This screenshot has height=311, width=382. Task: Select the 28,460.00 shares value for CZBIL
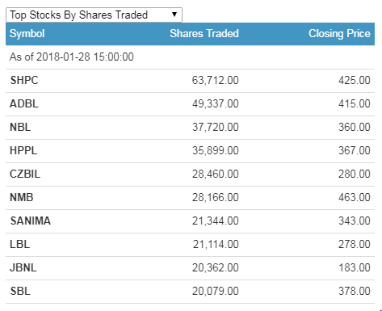[215, 174]
